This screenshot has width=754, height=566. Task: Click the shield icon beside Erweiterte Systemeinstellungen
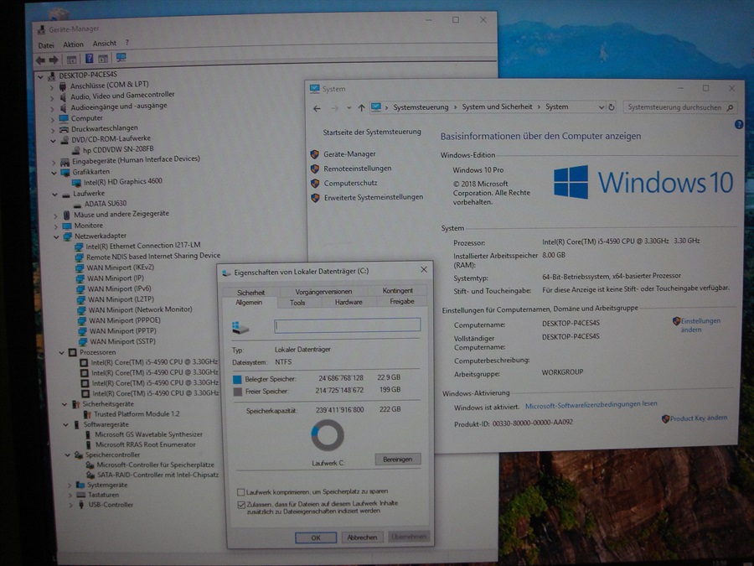pos(316,198)
